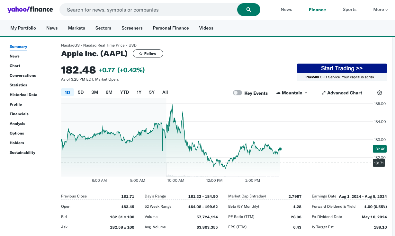Click the chart settings gear icon

click(x=380, y=93)
